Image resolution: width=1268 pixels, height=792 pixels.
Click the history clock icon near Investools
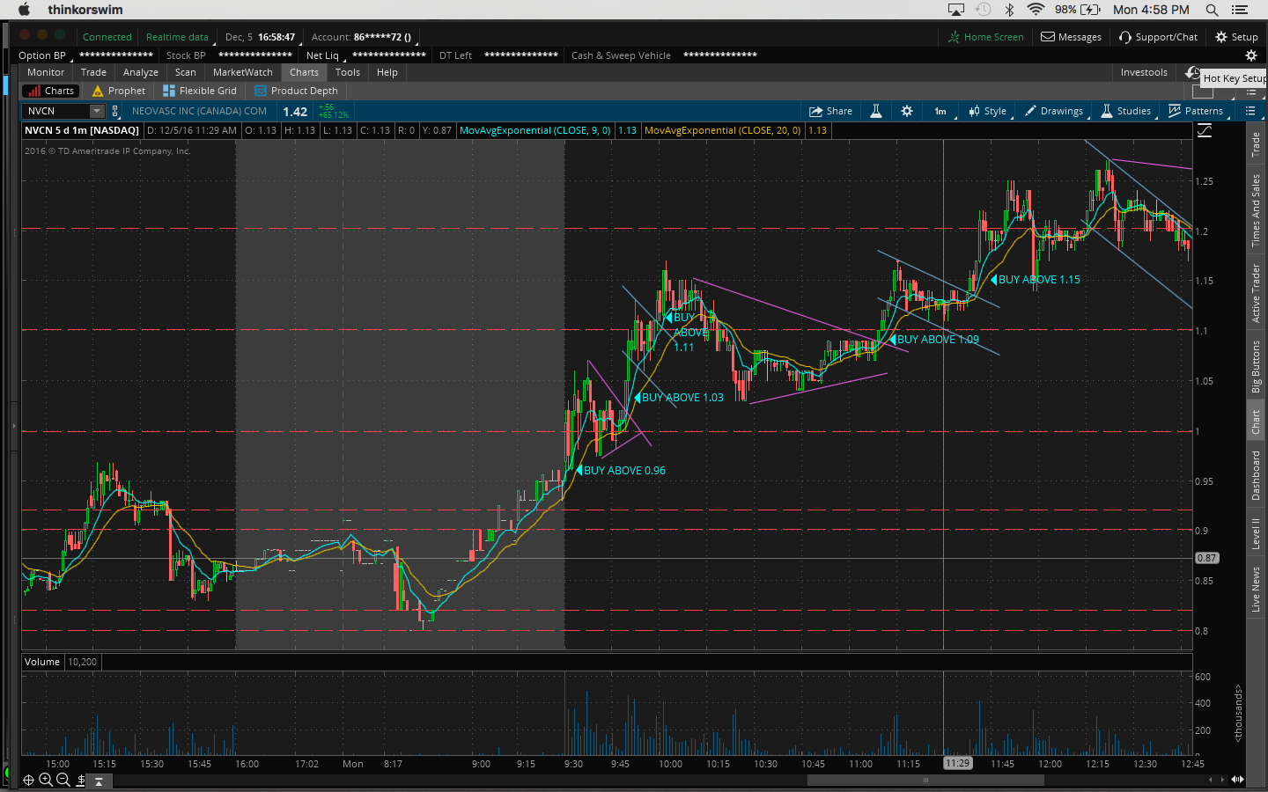coord(1192,72)
